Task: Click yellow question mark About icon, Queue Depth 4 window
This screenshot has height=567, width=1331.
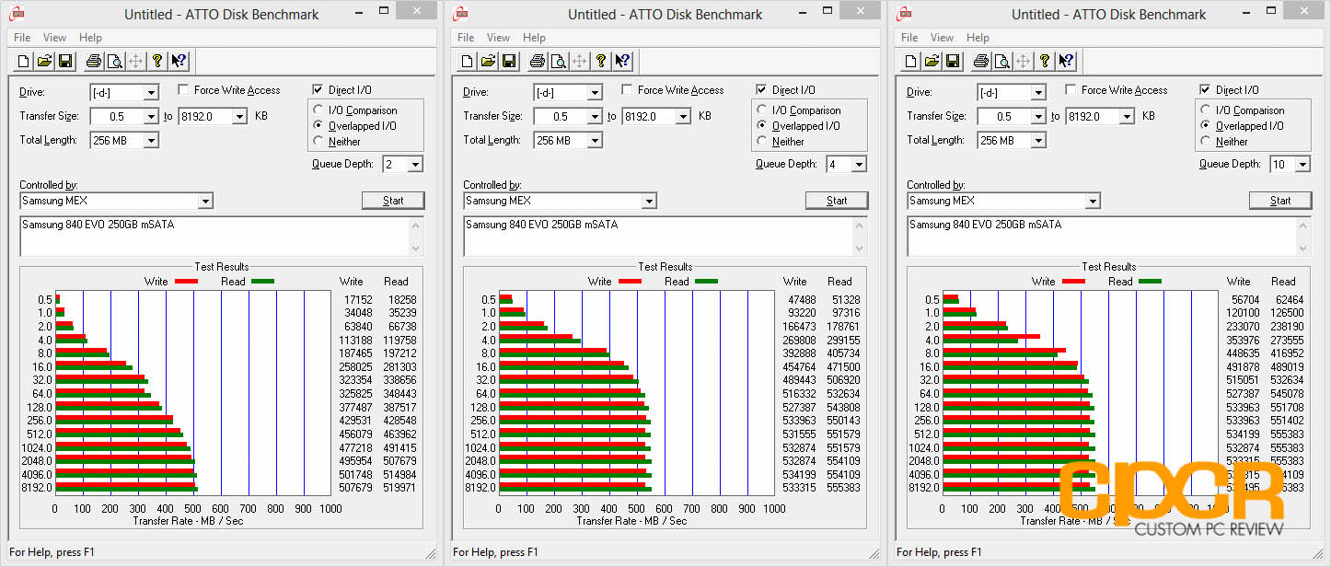Action: 601,62
